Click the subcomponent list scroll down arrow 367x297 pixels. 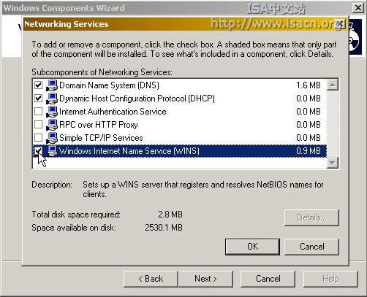(x=333, y=163)
